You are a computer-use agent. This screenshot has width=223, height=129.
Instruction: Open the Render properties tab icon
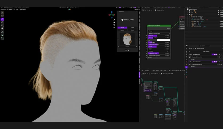point(186,52)
